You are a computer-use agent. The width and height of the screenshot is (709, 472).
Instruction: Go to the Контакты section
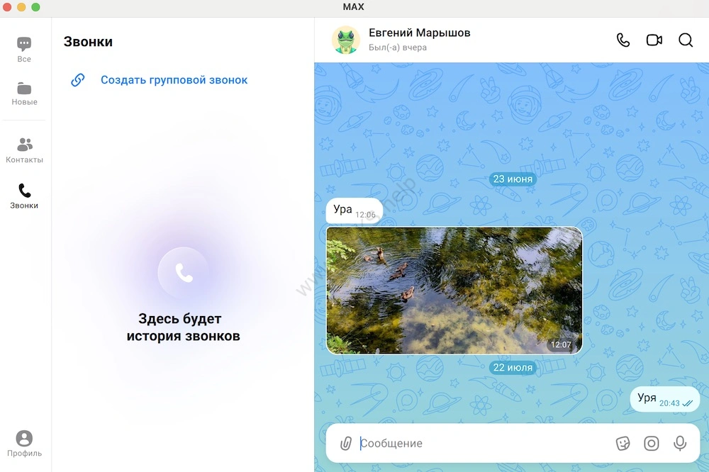click(x=24, y=150)
